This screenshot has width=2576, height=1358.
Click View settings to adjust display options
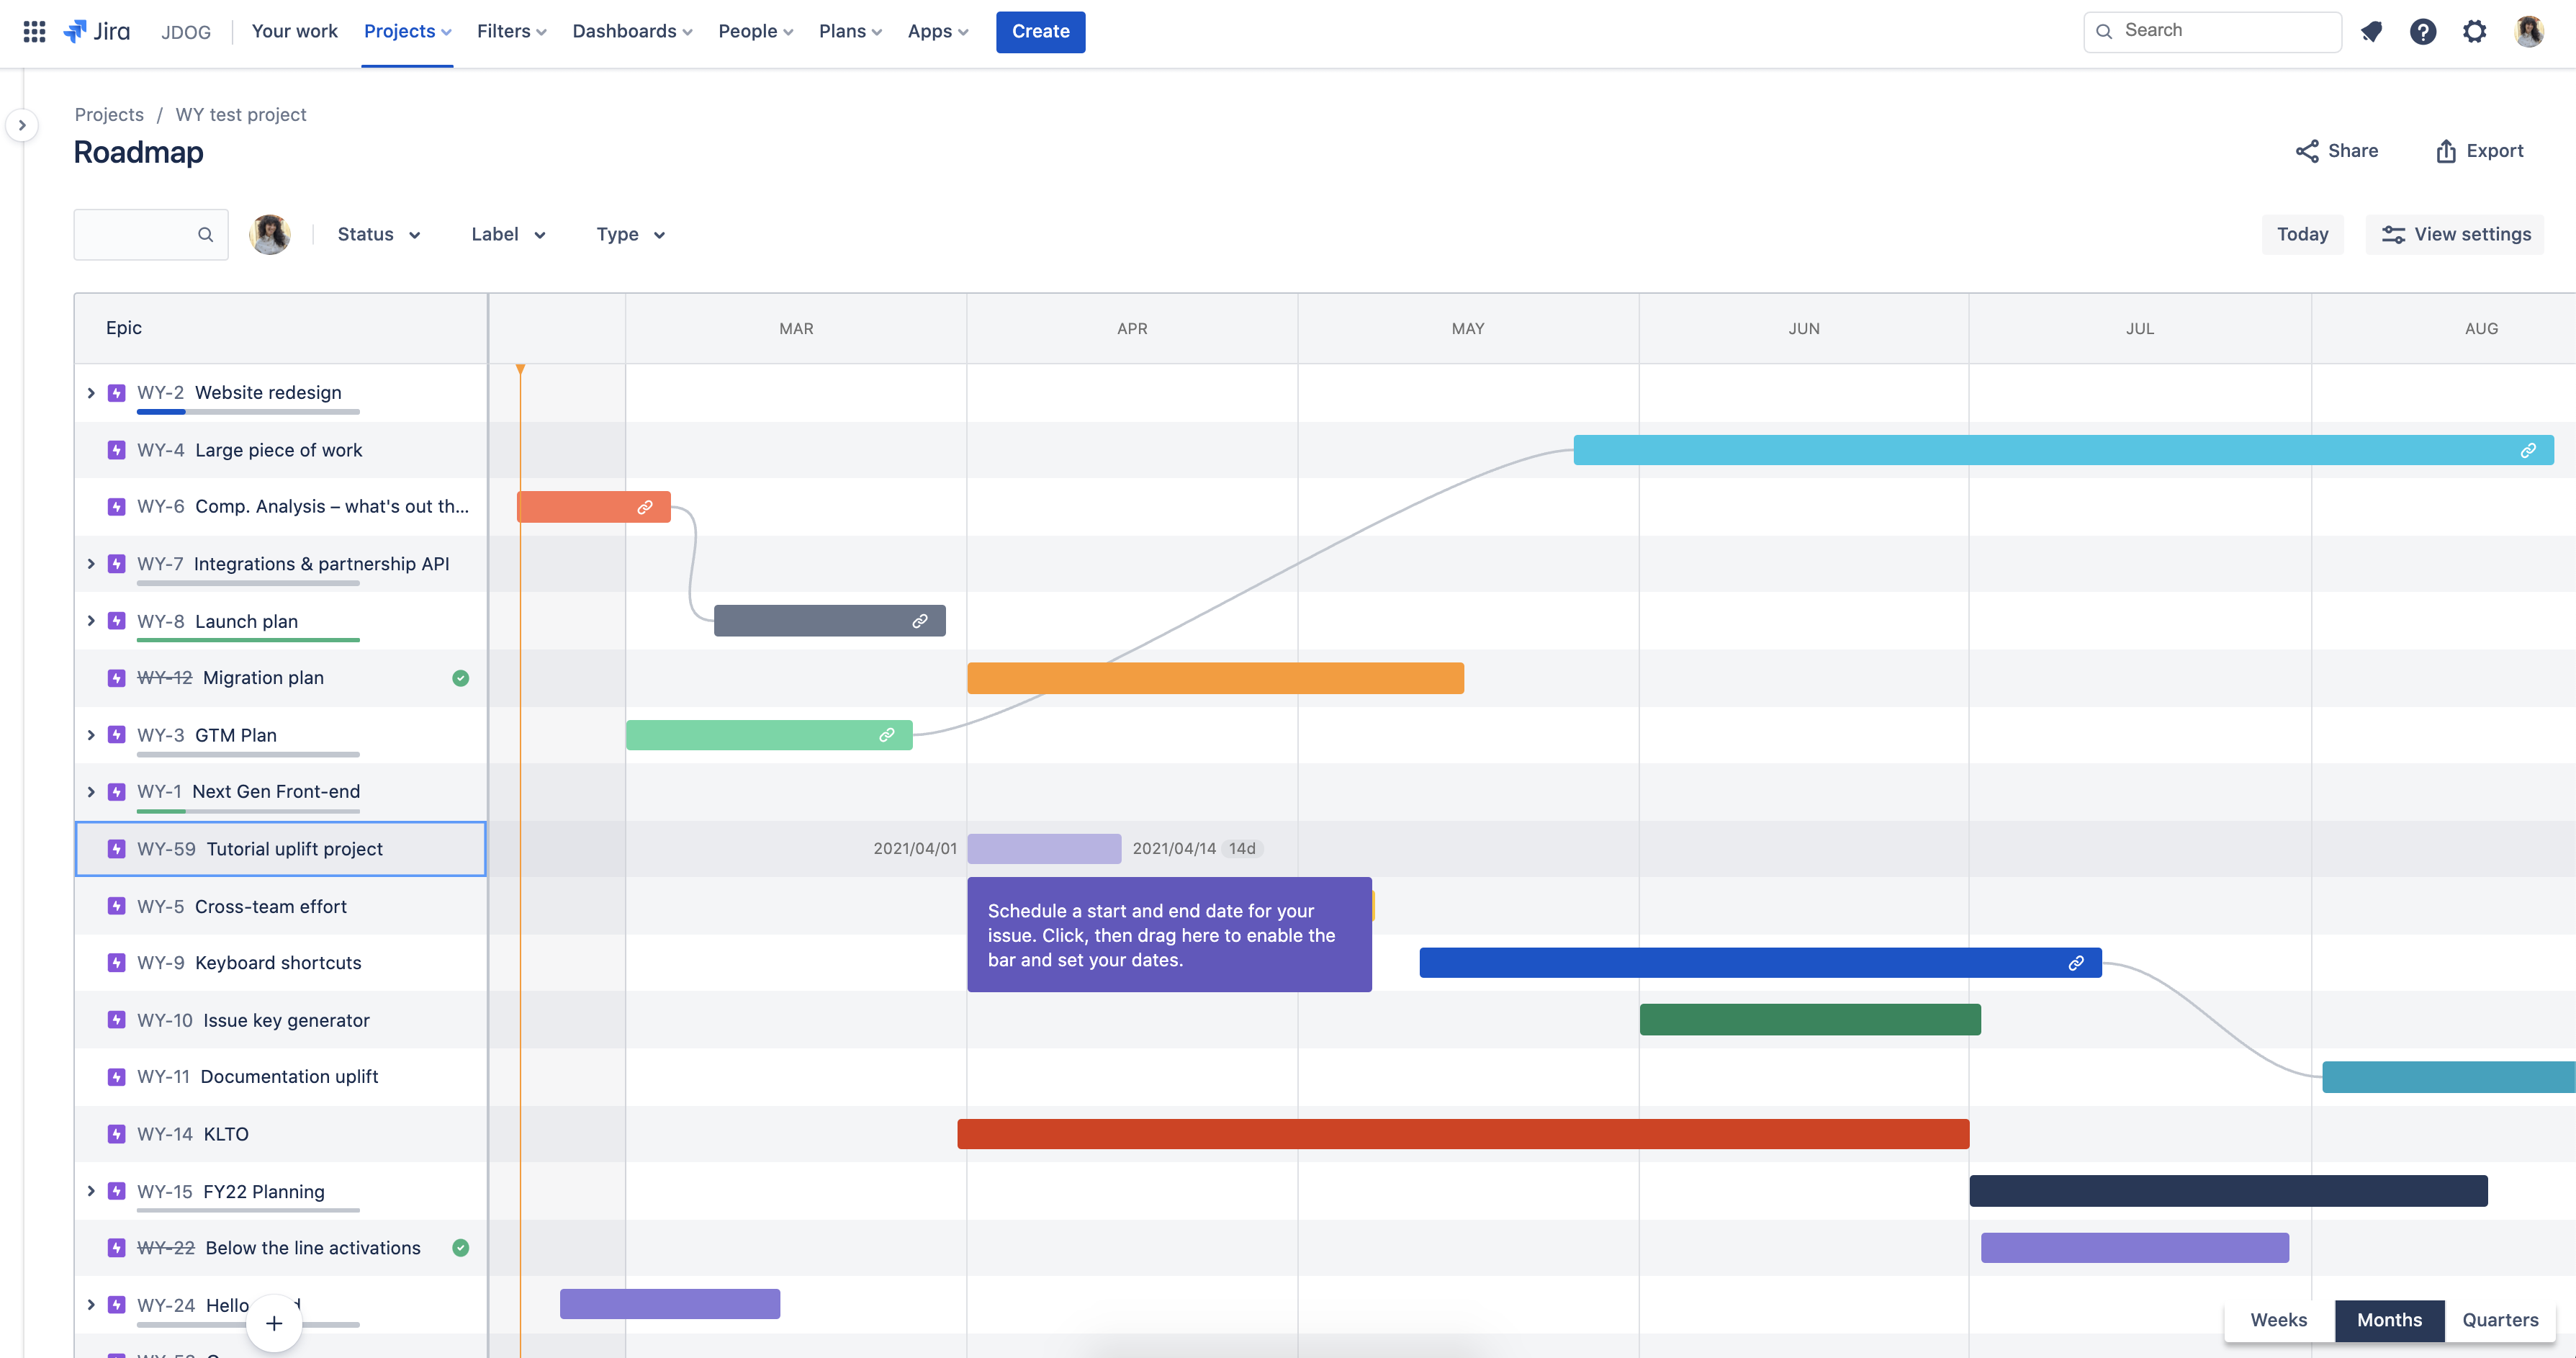tap(2455, 233)
